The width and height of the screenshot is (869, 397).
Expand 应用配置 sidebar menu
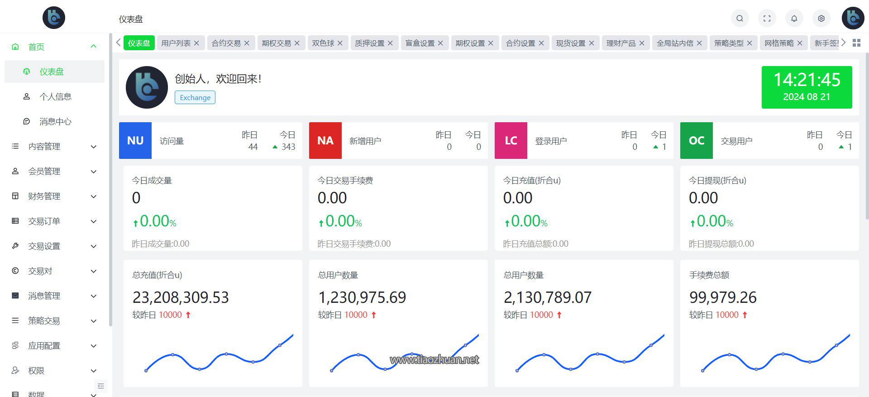[54, 345]
